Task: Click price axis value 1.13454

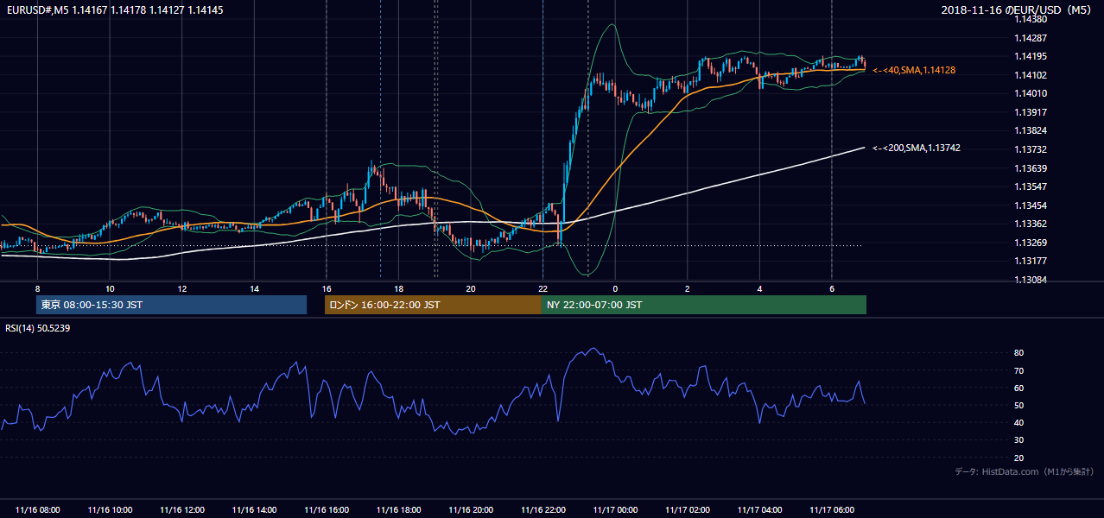Action: coord(1031,205)
